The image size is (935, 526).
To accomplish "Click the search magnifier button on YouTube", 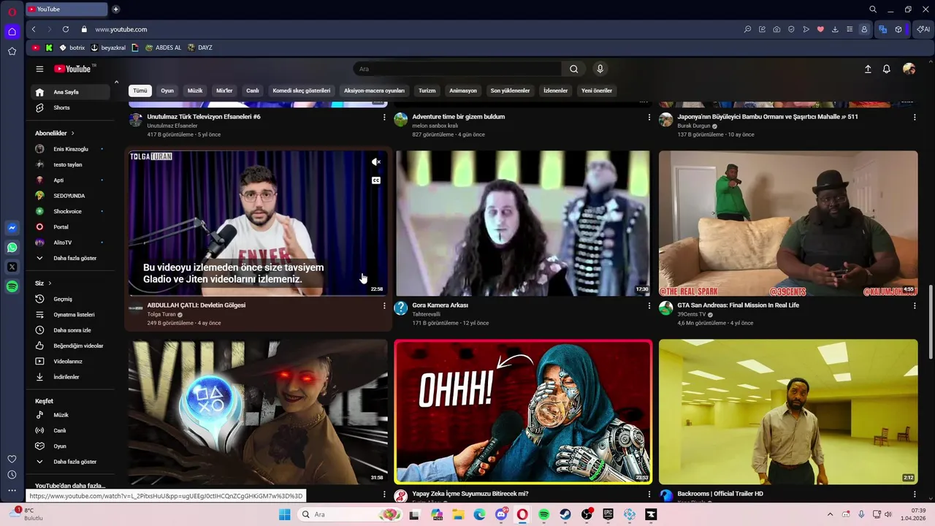I will pos(573,69).
